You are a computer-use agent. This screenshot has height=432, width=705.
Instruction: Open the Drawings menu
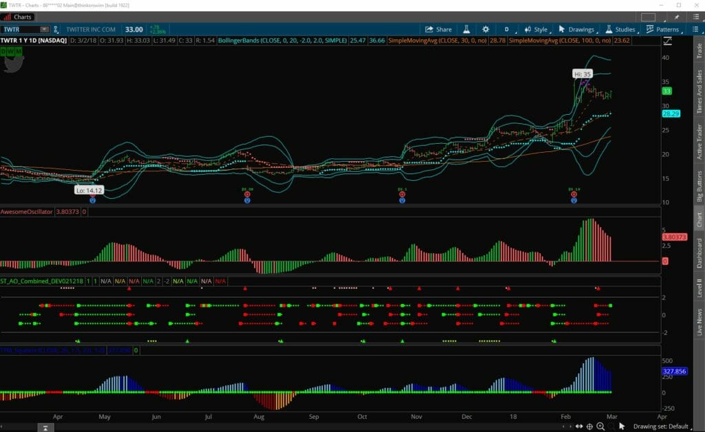pos(578,30)
